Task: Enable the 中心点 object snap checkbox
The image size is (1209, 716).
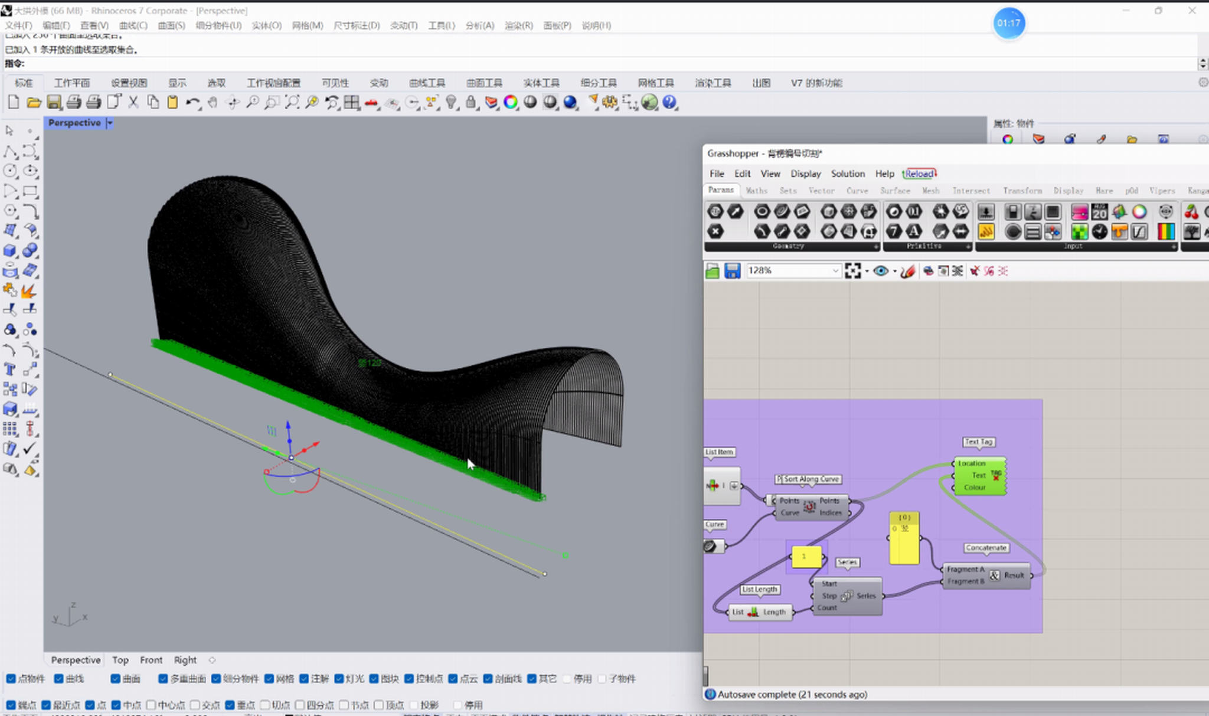Action: (151, 705)
